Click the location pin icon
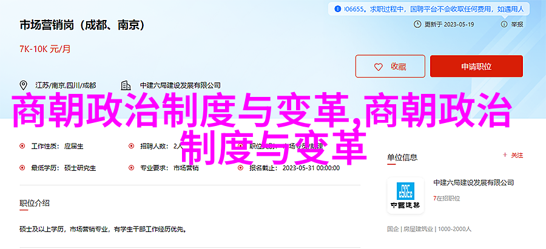 (x=23, y=85)
